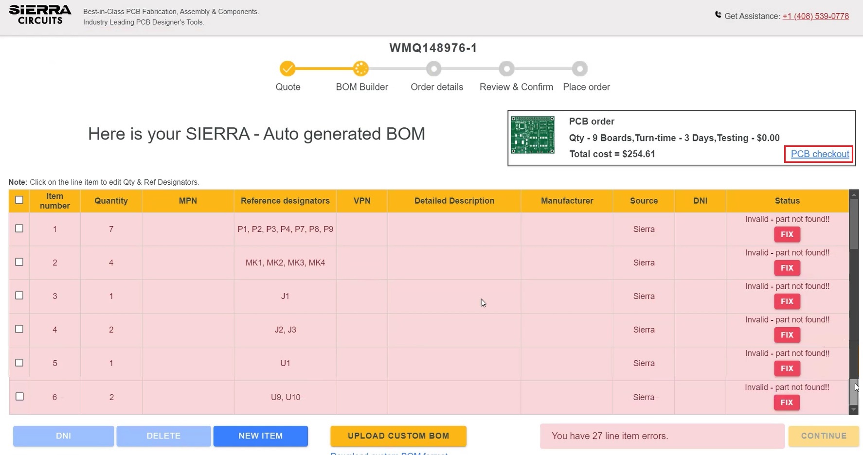The width and height of the screenshot is (863, 455).
Task: Click the DNI button below the table
Action: tap(64, 436)
